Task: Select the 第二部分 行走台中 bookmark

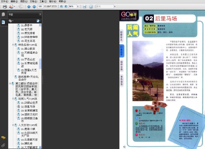Action: pos(26,89)
